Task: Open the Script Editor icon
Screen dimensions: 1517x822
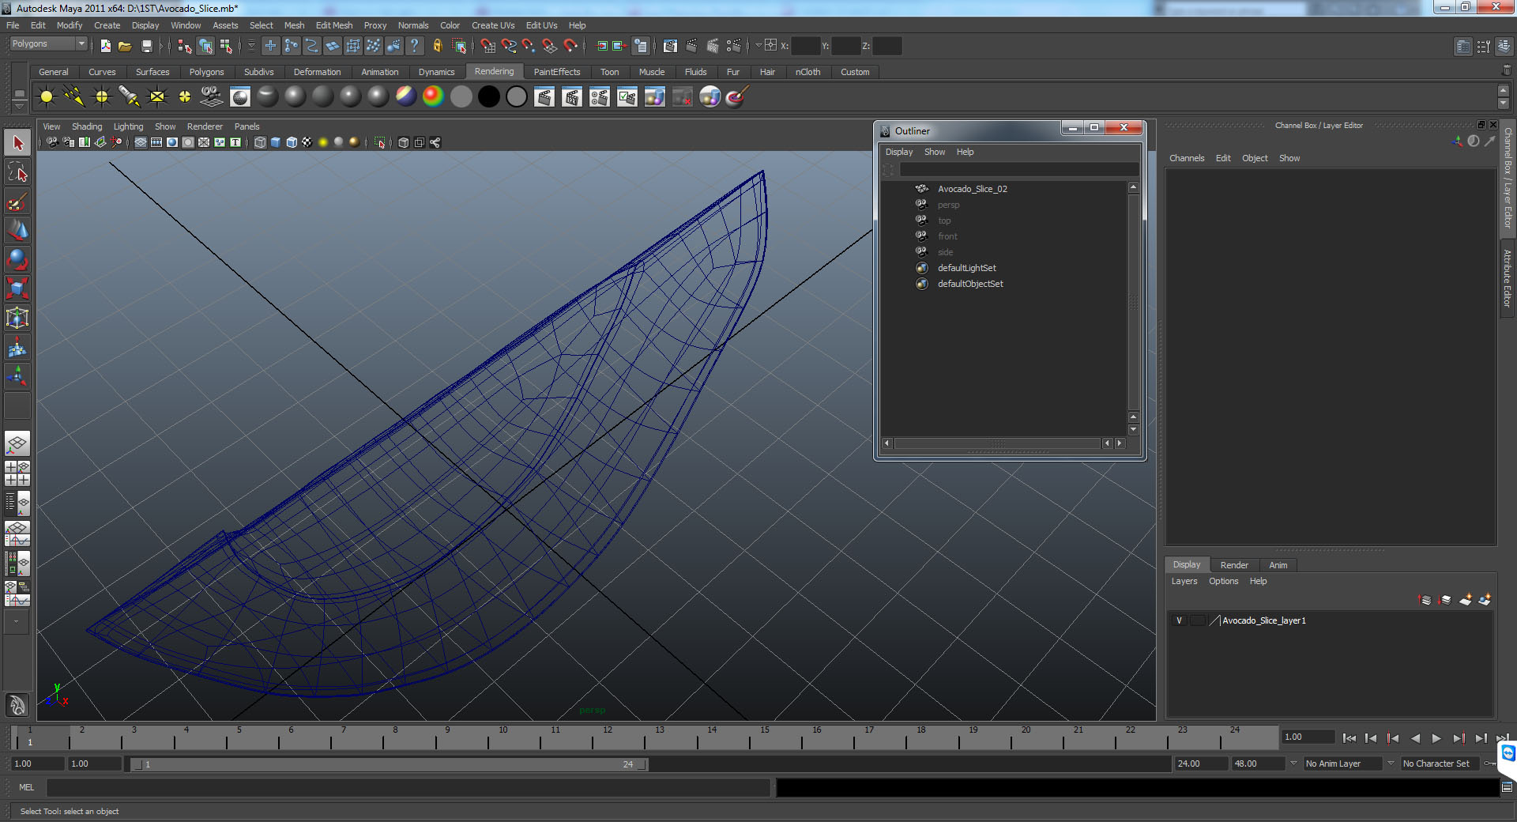Action: tap(1507, 787)
